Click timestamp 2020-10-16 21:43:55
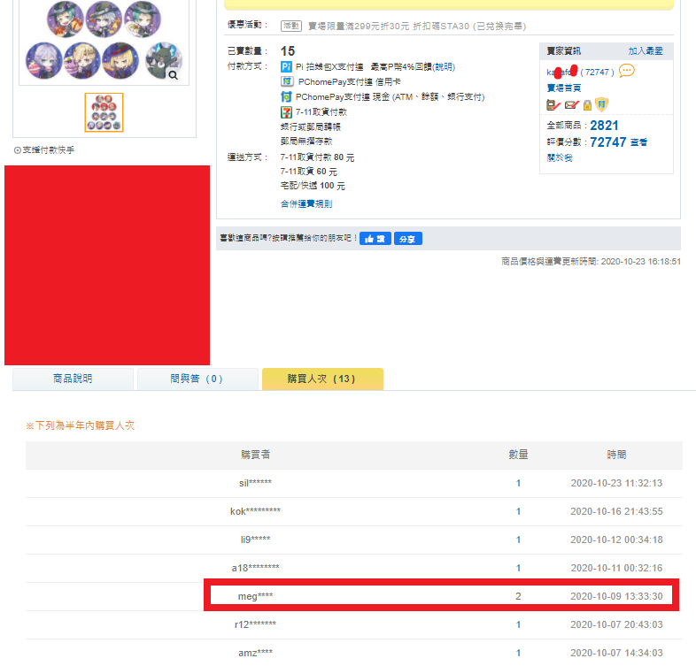The image size is (696, 666). pos(616,511)
